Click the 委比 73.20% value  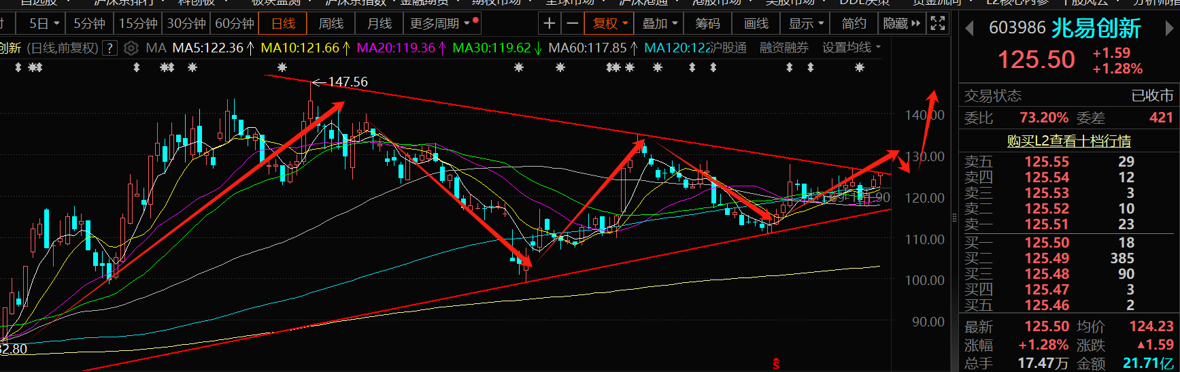tap(1044, 118)
